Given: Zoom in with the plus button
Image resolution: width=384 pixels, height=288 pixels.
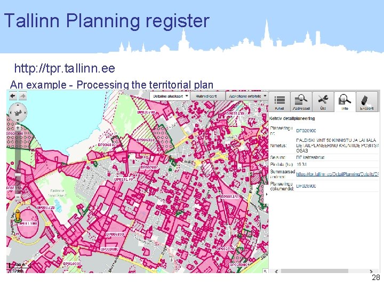Looking at the screenshot, I should [18, 128].
